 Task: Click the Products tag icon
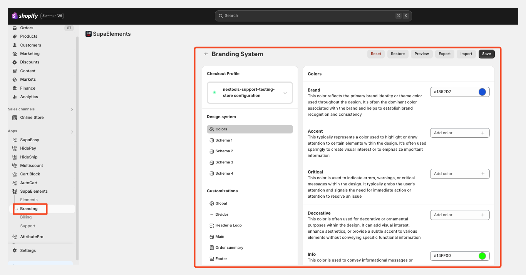pyautogui.click(x=15, y=37)
